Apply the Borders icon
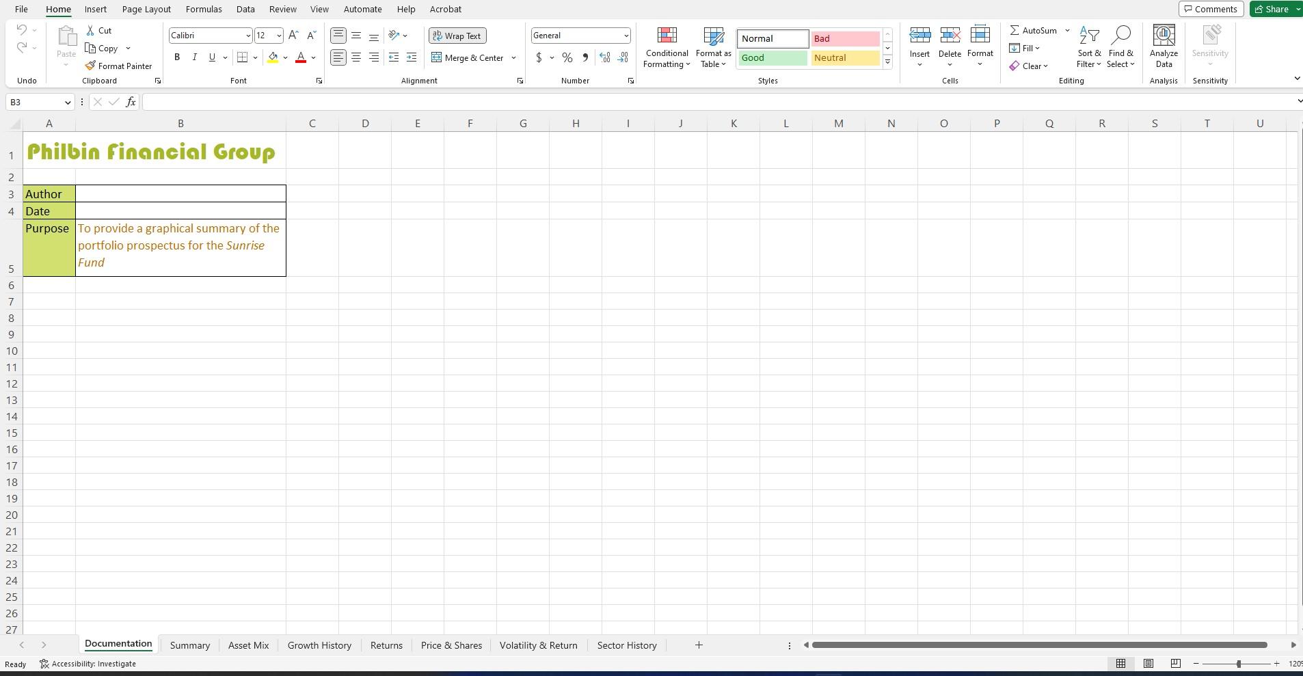The height and width of the screenshot is (676, 1303). pyautogui.click(x=242, y=58)
